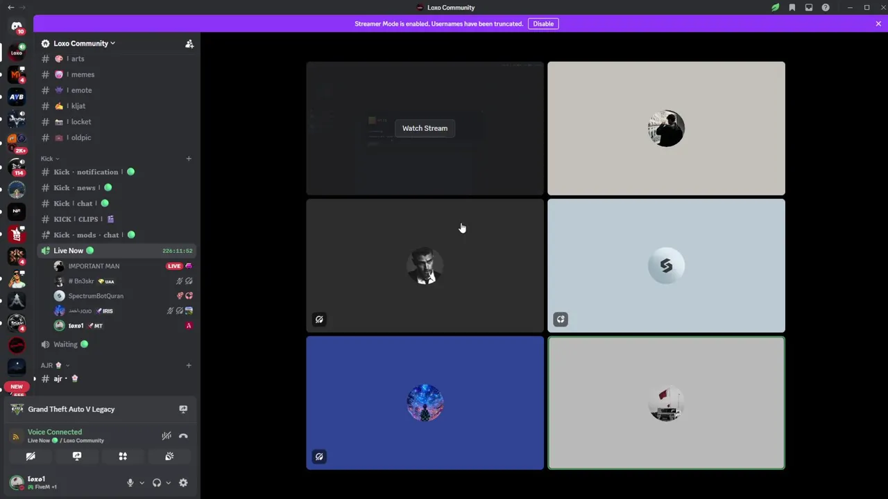Open the arts channel
This screenshot has width=888, height=499.
(x=117, y=59)
